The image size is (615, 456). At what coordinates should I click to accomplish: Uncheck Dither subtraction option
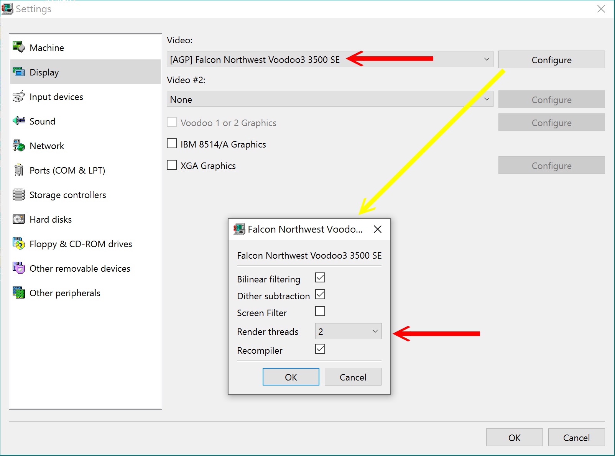(320, 294)
